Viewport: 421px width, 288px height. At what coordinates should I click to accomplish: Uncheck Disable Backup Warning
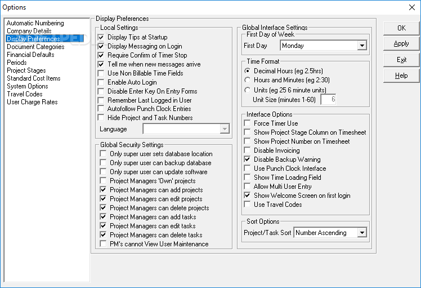247,159
